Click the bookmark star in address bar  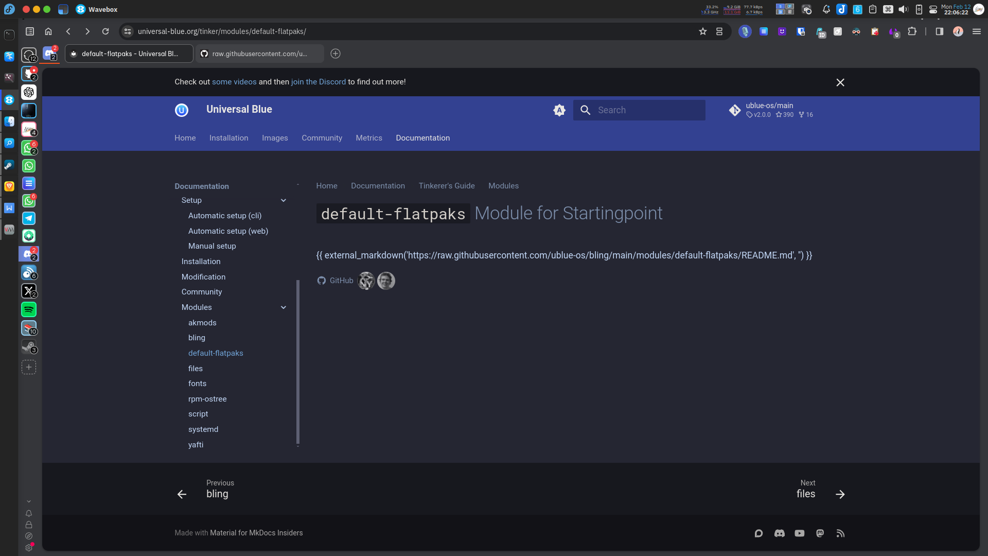(703, 31)
